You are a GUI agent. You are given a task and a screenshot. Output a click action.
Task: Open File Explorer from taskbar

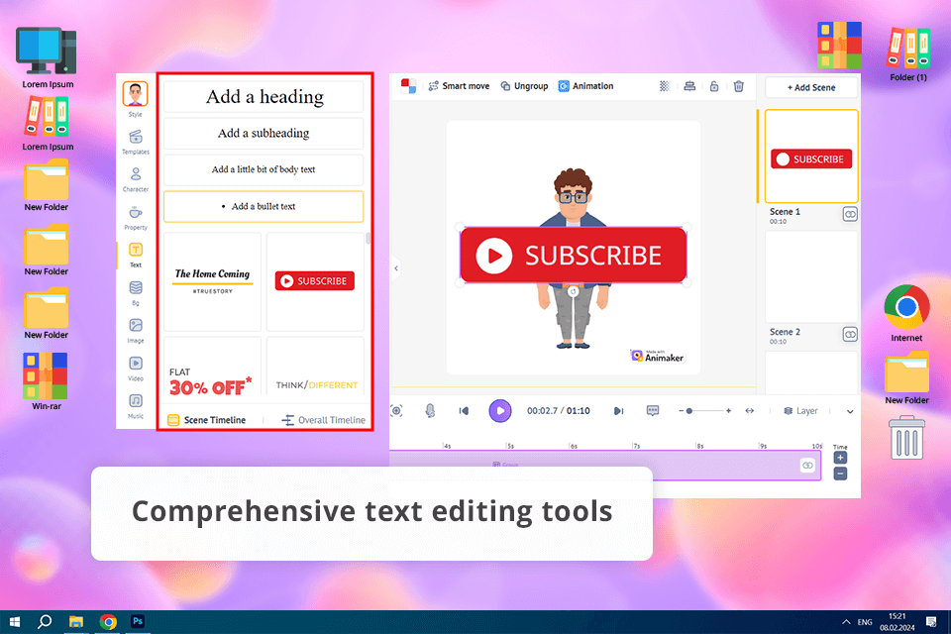click(76, 622)
